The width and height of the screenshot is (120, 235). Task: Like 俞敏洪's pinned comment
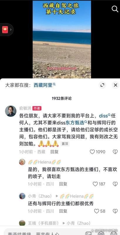click(x=92, y=152)
